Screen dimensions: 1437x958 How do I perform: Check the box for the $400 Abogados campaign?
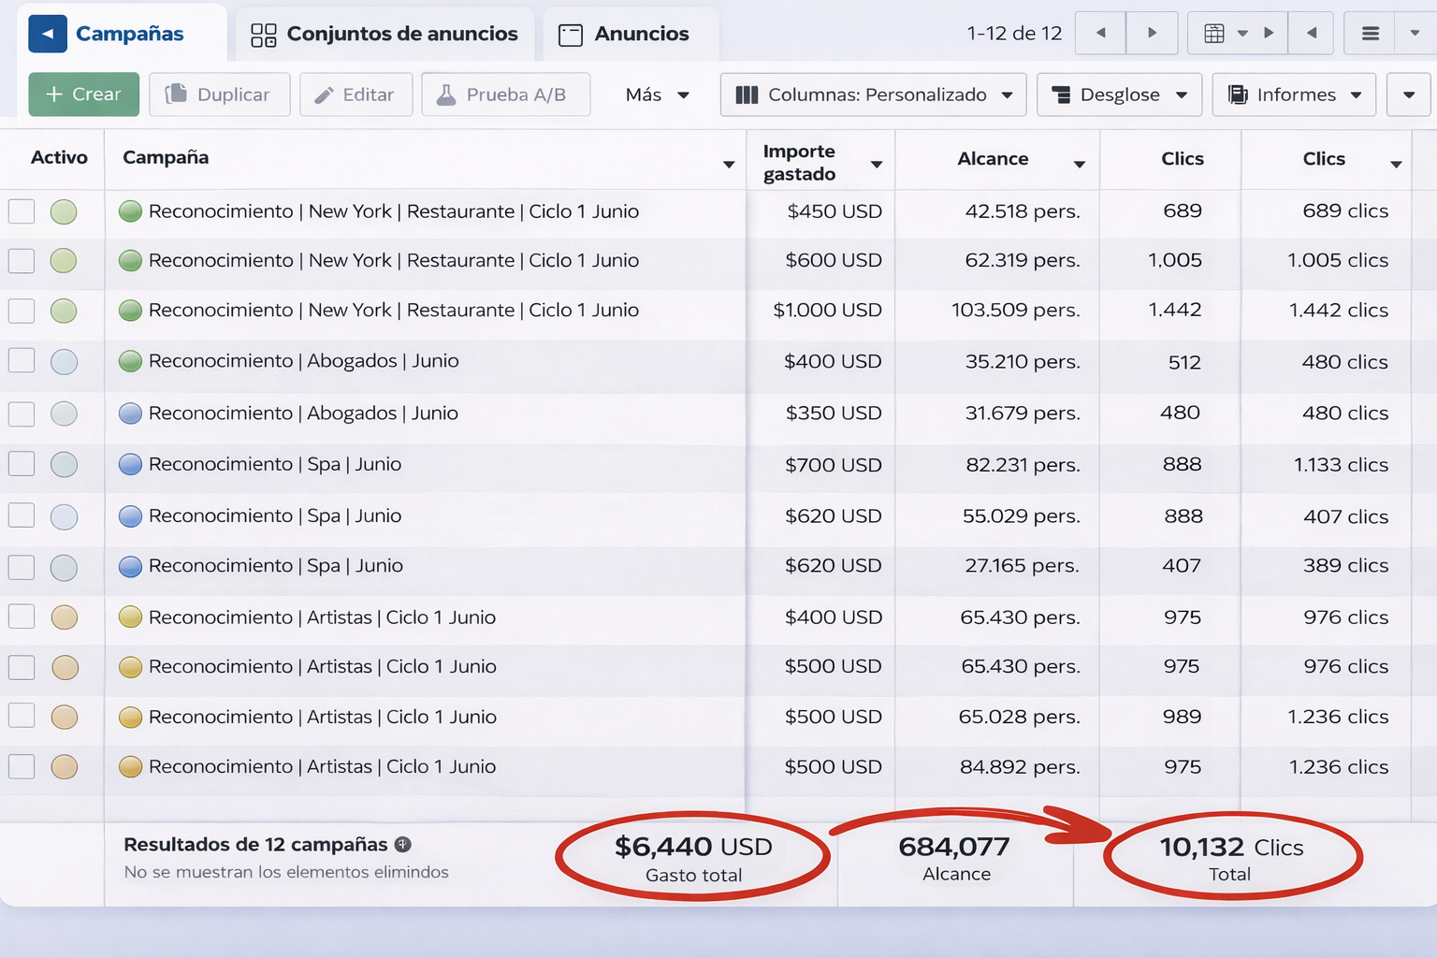click(x=22, y=361)
